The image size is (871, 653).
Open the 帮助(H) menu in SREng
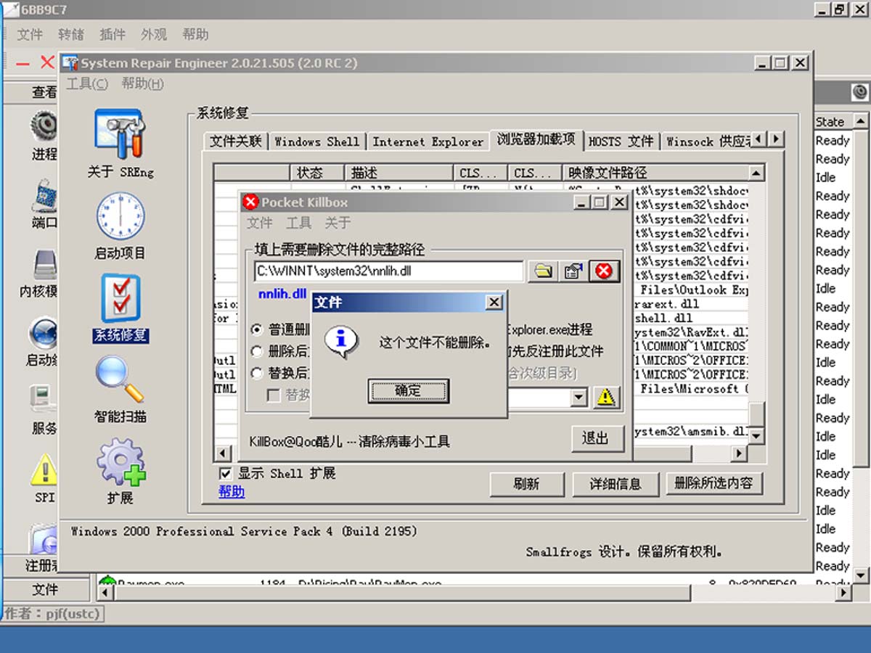pyautogui.click(x=142, y=83)
